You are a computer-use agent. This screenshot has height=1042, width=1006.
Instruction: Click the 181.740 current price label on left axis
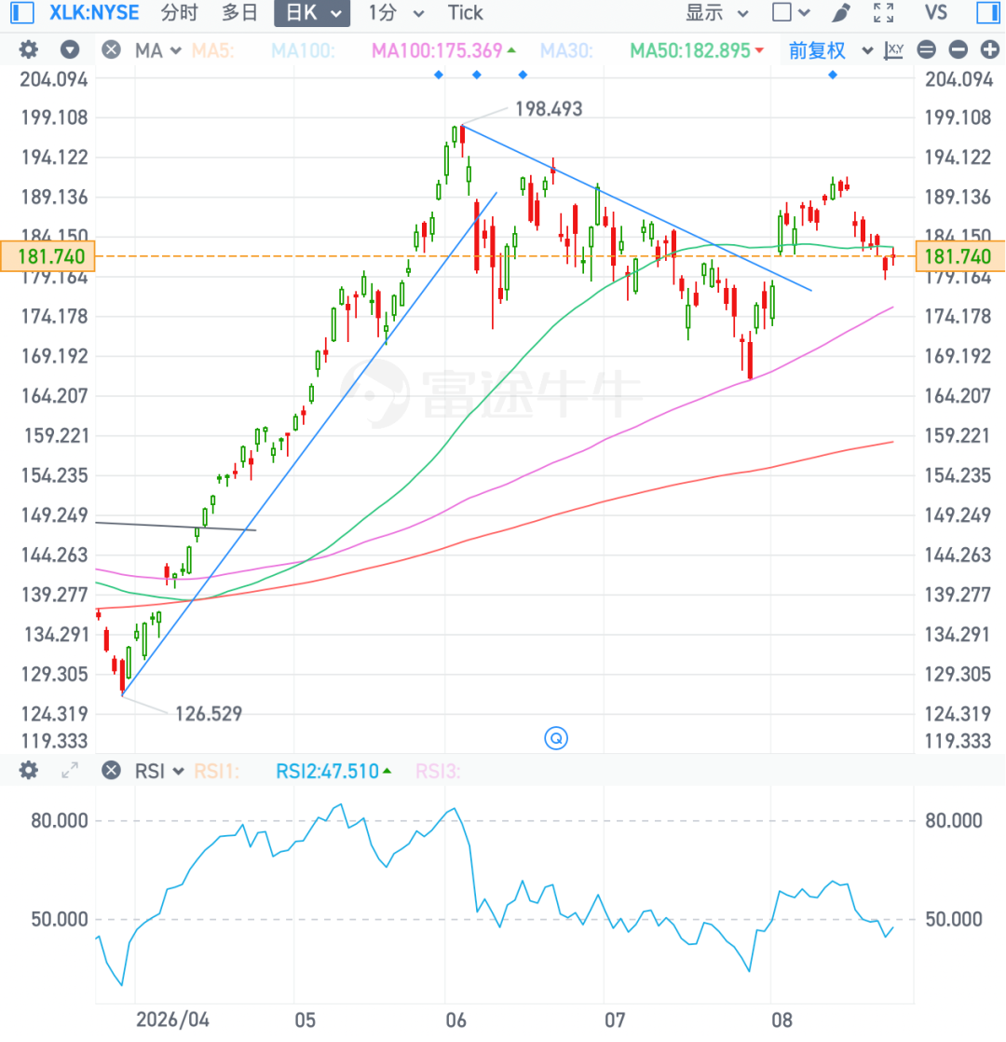[48, 256]
